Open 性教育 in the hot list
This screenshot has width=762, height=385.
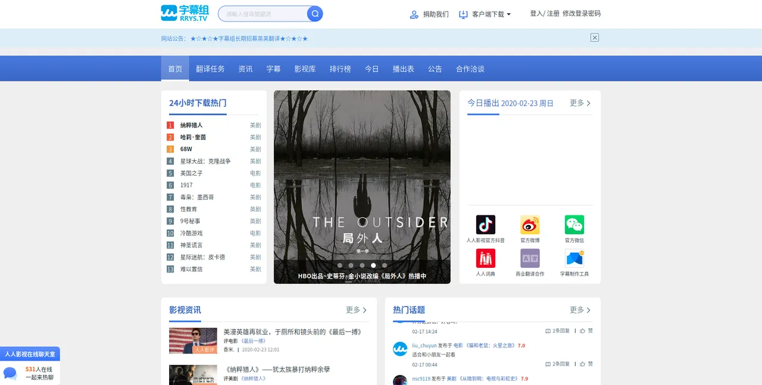(x=189, y=209)
